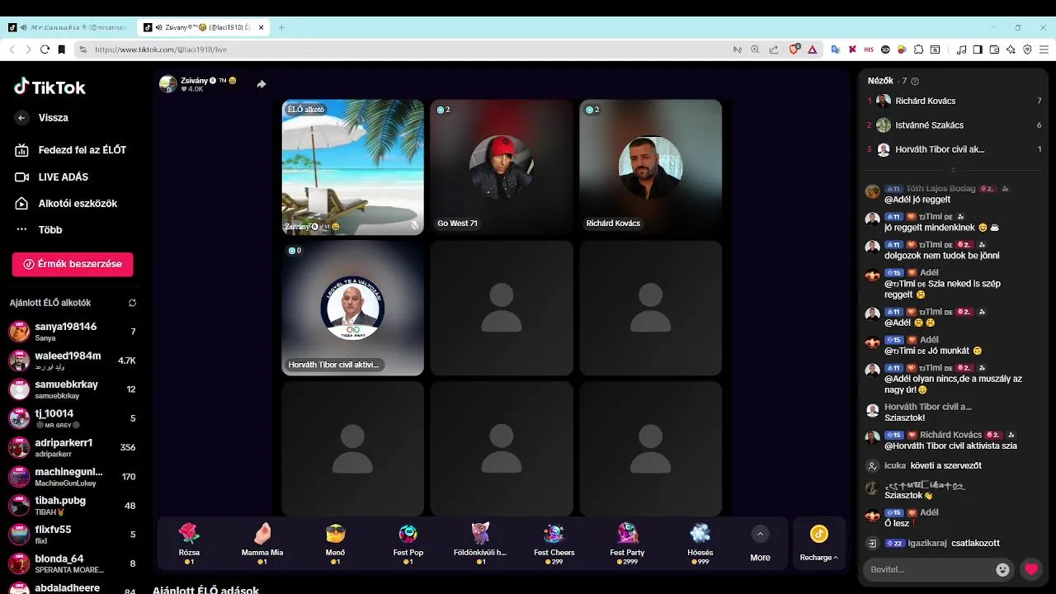Open samuebkrkay live stream
Screen dimensions: 1056x594
[73, 389]
